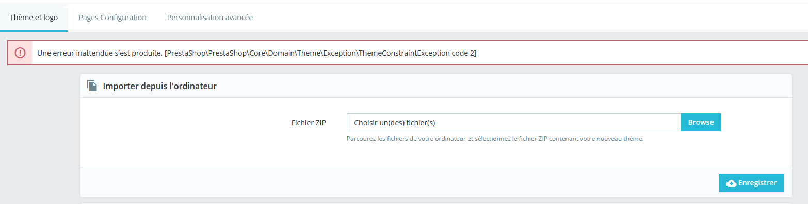Screen dimensions: 808x204
Task: Click the unexpected error message text
Action: pos(99,53)
